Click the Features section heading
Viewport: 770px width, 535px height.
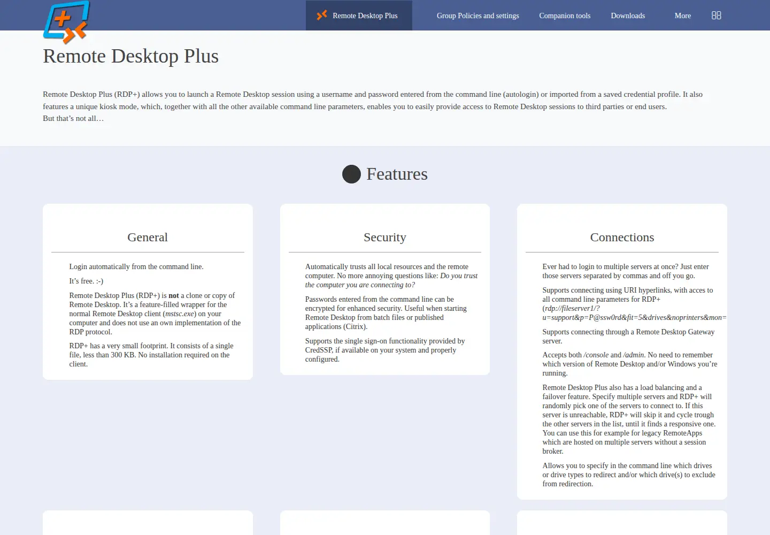pyautogui.click(x=397, y=174)
